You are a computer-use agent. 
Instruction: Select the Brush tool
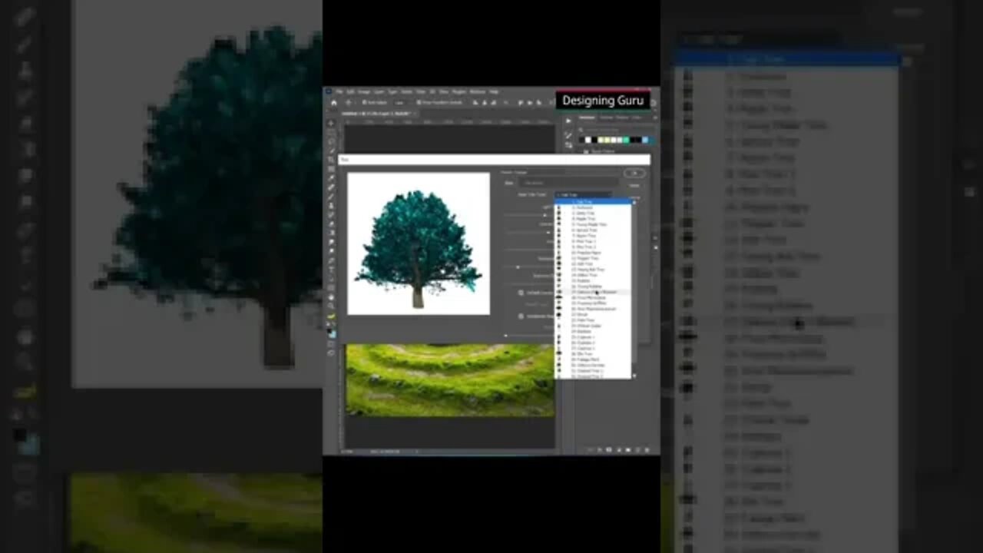[x=331, y=196]
